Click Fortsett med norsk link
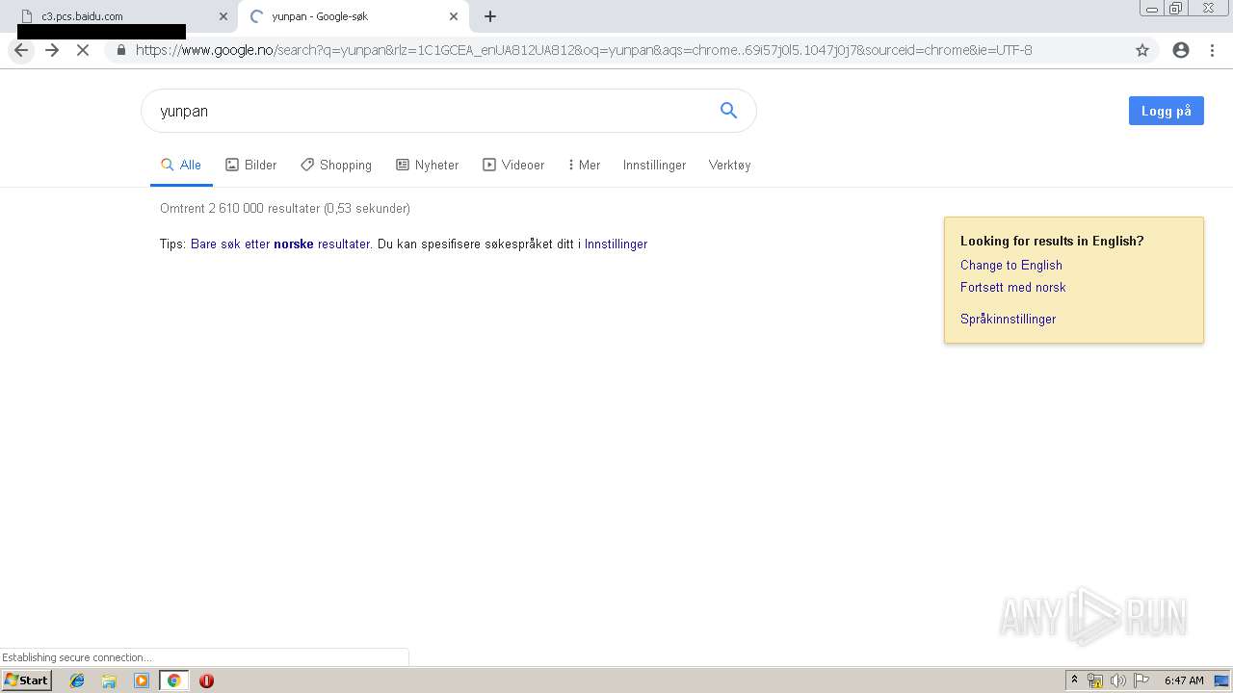 (x=1013, y=287)
